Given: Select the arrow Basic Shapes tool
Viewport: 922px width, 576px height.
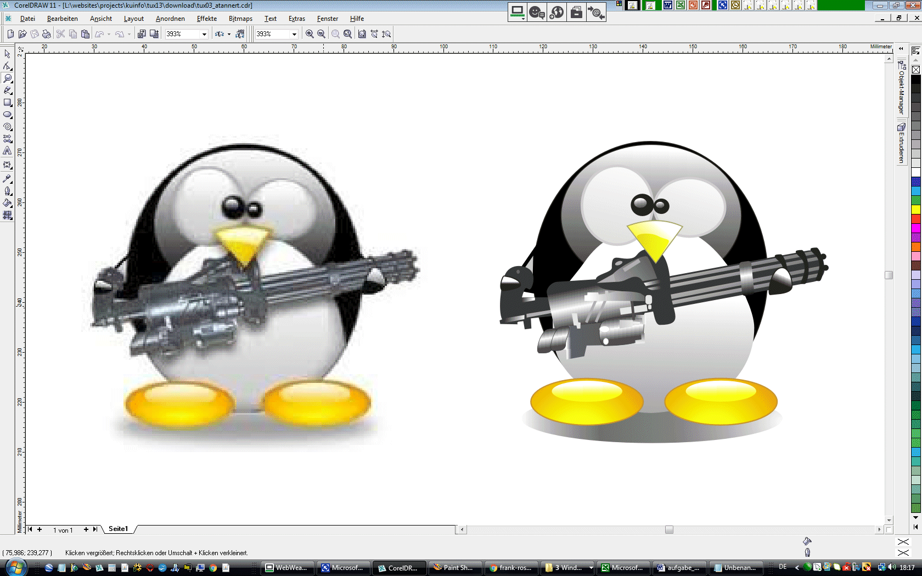Looking at the screenshot, I should [7, 138].
